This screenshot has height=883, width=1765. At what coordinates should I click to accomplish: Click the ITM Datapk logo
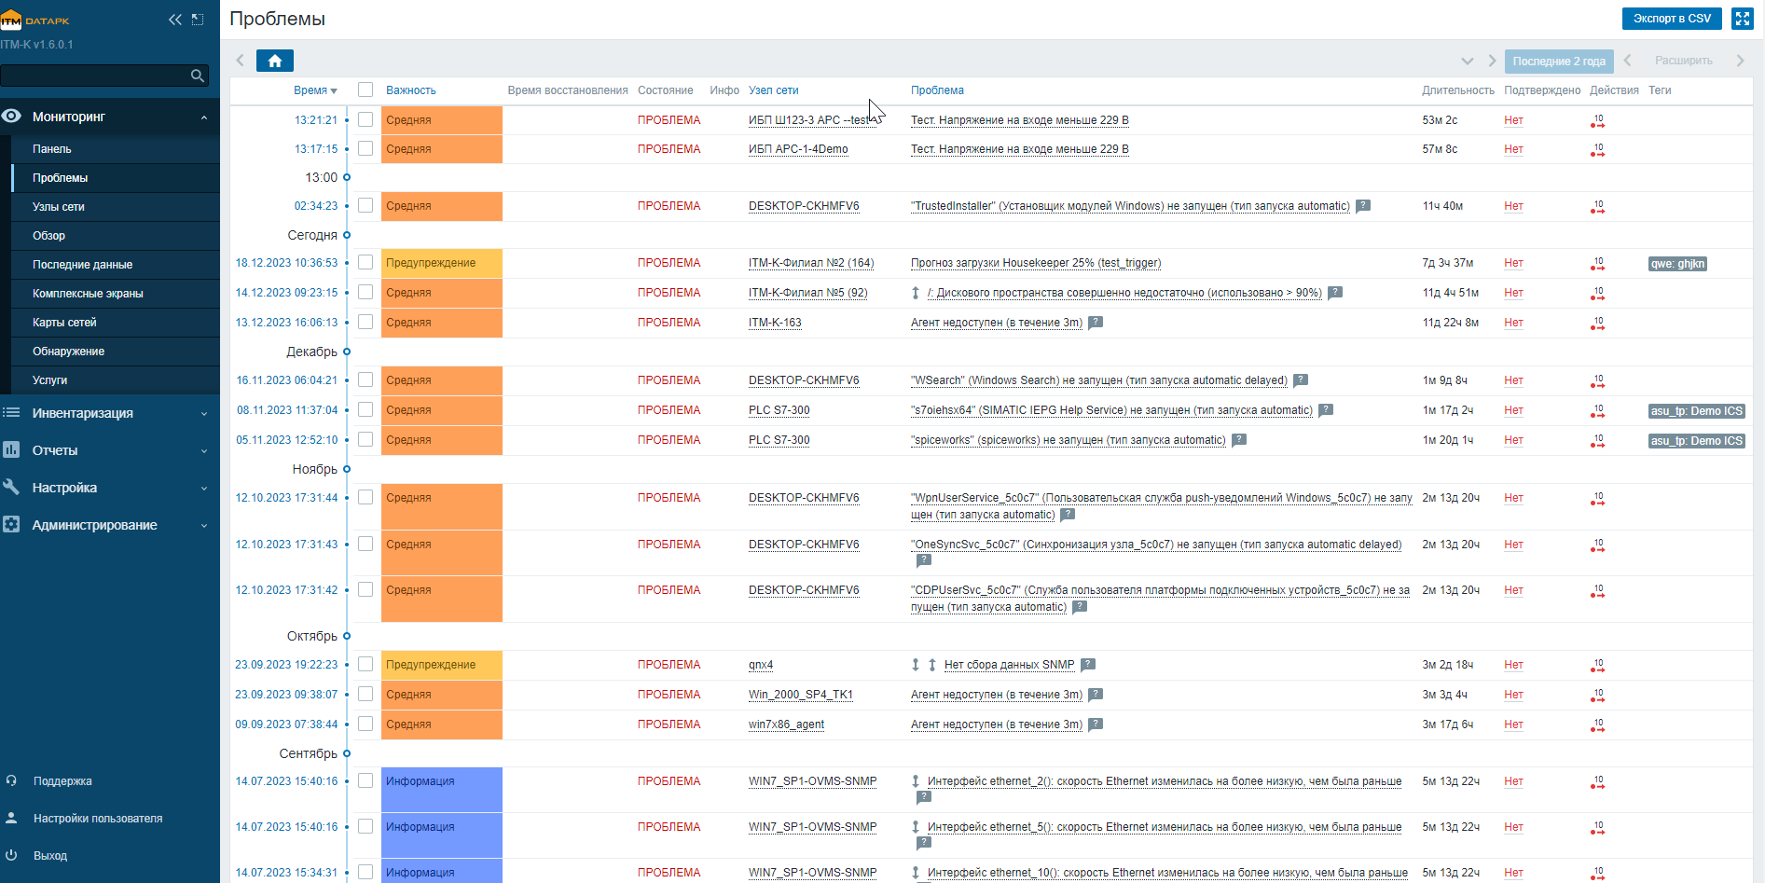pyautogui.click(x=35, y=20)
